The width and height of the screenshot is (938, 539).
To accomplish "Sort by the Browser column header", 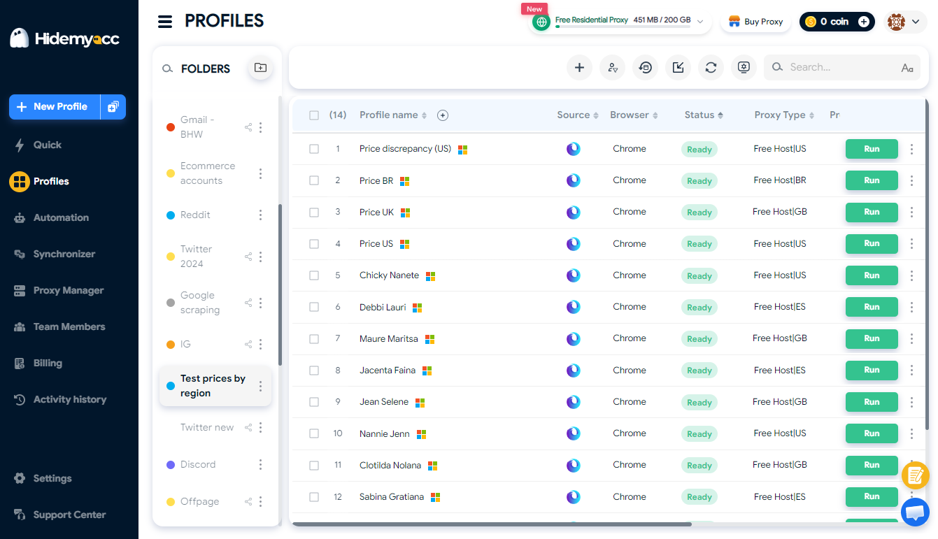I will point(634,115).
